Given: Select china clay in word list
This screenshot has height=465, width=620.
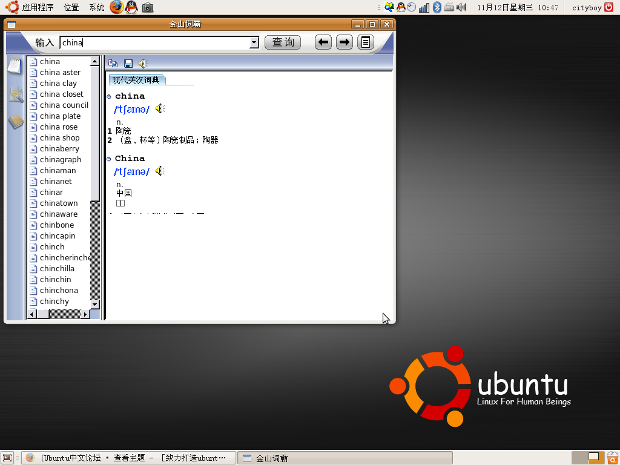Looking at the screenshot, I should (59, 84).
